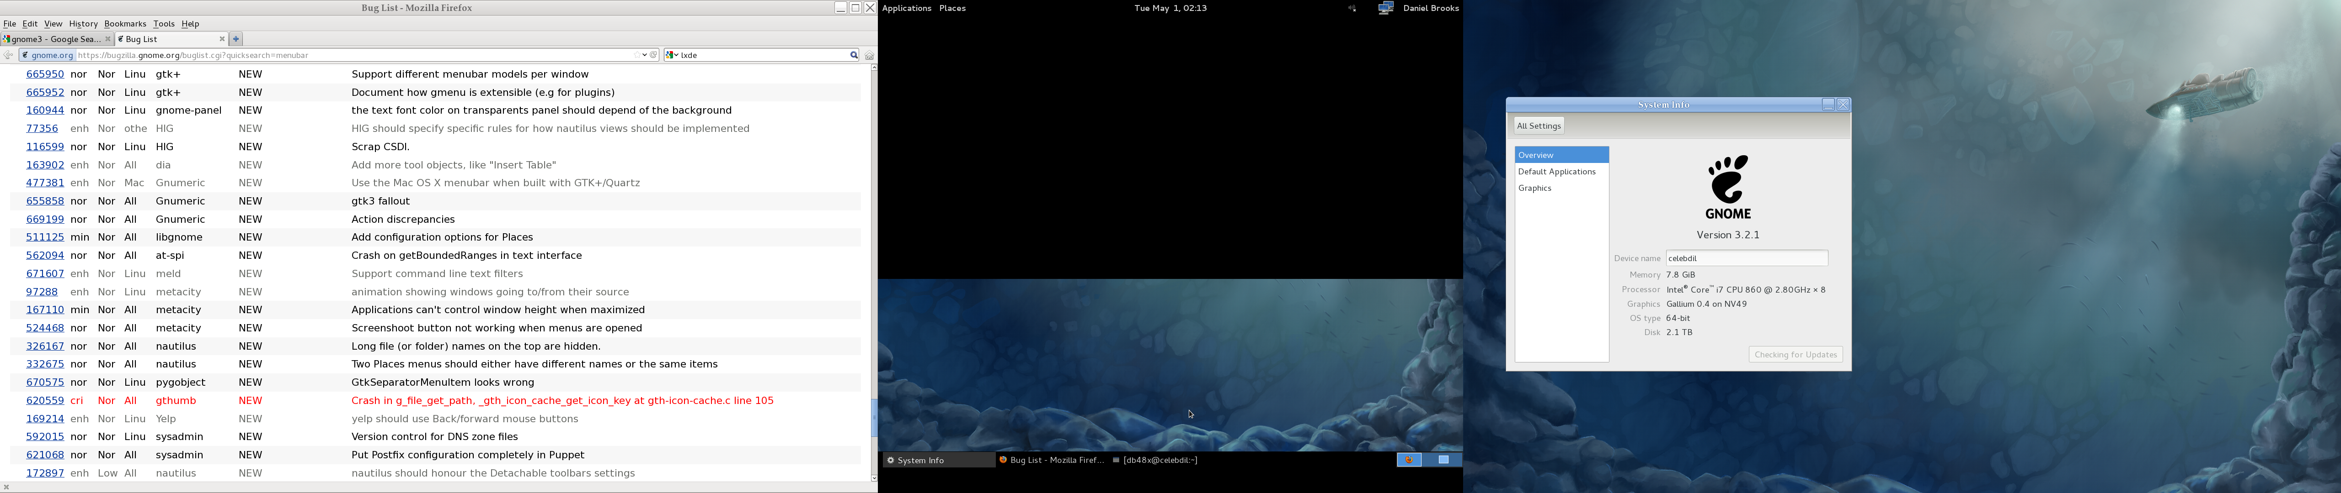
Task: Minimize the Firefox window
Action: pos(841,8)
